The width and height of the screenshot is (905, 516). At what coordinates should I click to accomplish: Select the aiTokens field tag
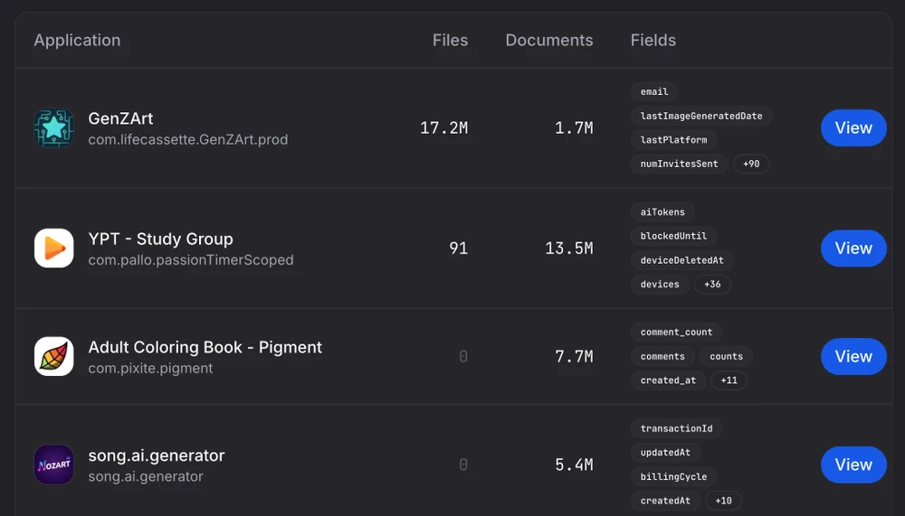[x=662, y=212]
